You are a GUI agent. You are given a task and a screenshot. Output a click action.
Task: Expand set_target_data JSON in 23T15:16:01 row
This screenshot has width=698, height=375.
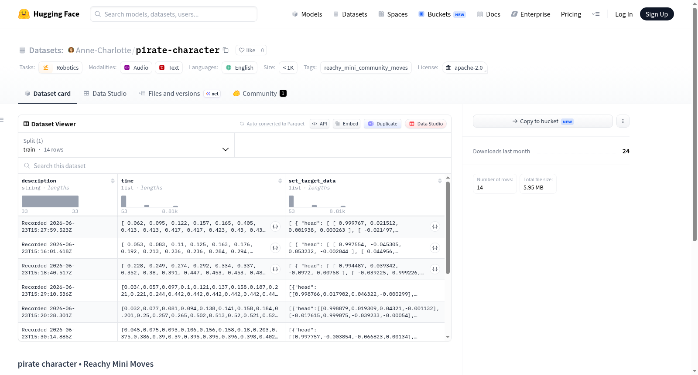[x=435, y=248]
